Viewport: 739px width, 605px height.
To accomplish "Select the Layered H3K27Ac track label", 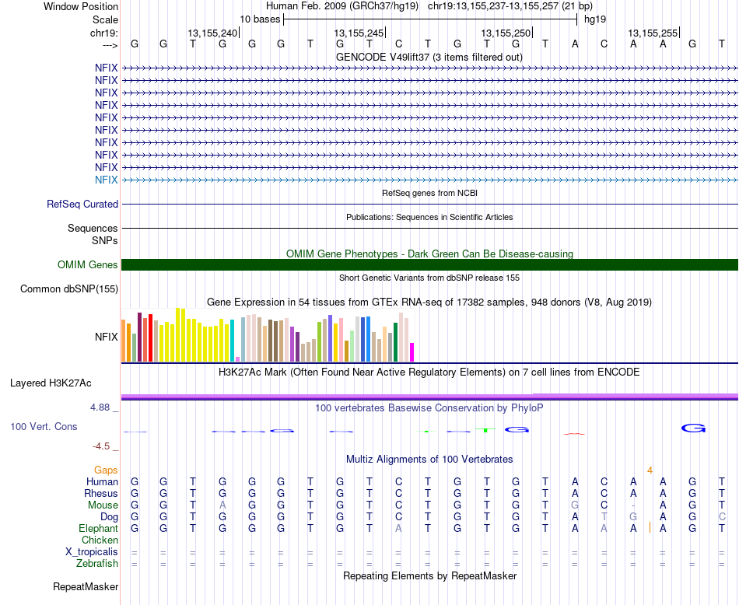I will pos(51,383).
